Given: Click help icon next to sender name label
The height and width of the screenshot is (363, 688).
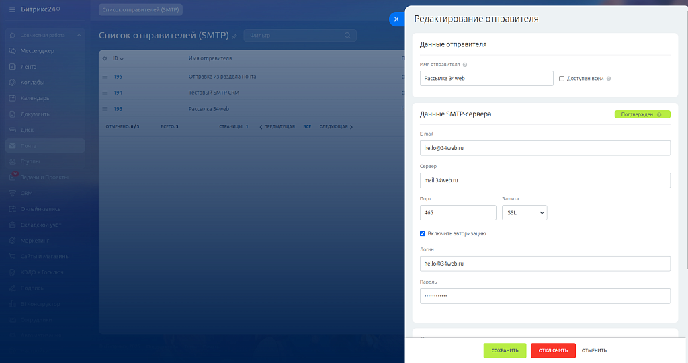Looking at the screenshot, I should point(465,65).
